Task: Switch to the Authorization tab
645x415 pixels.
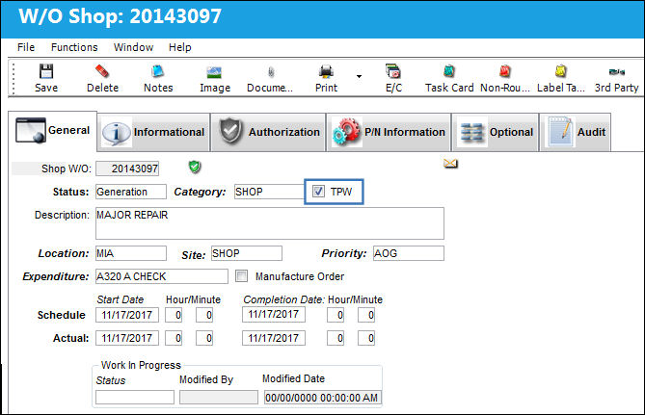Action: point(269,132)
